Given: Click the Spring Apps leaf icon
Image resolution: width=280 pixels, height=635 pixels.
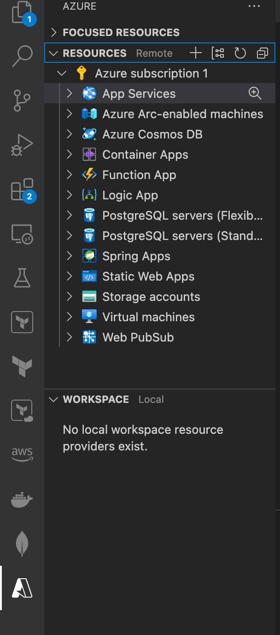Looking at the screenshot, I should pos(89,256).
